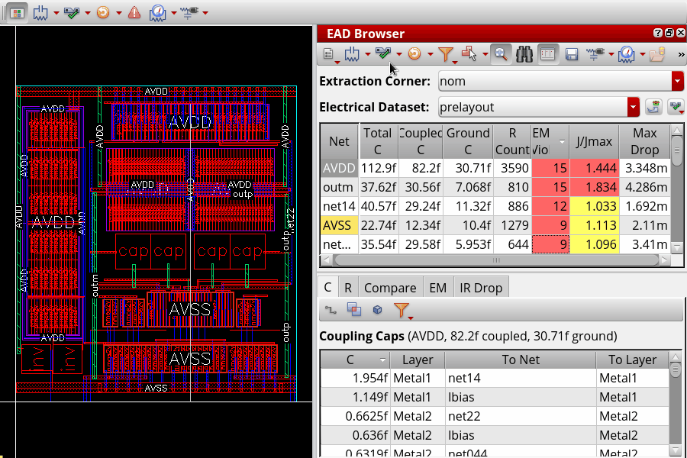The image size is (687, 458).
Task: Toggle the columns view button in EAD toolbar
Action: point(547,54)
